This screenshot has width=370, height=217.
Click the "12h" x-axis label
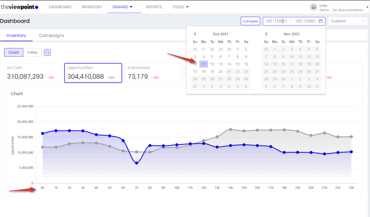[x=204, y=188]
